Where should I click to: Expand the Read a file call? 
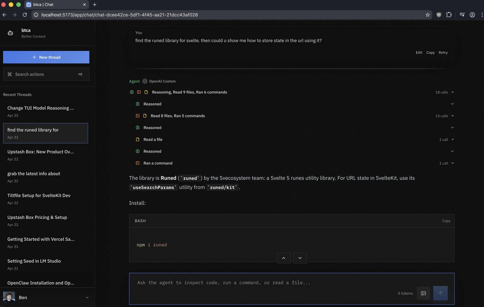pos(453,139)
